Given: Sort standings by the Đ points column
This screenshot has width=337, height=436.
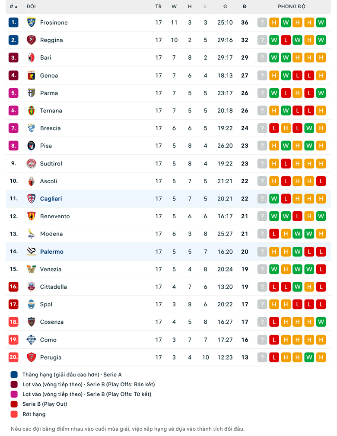Looking at the screenshot, I should point(245,6).
